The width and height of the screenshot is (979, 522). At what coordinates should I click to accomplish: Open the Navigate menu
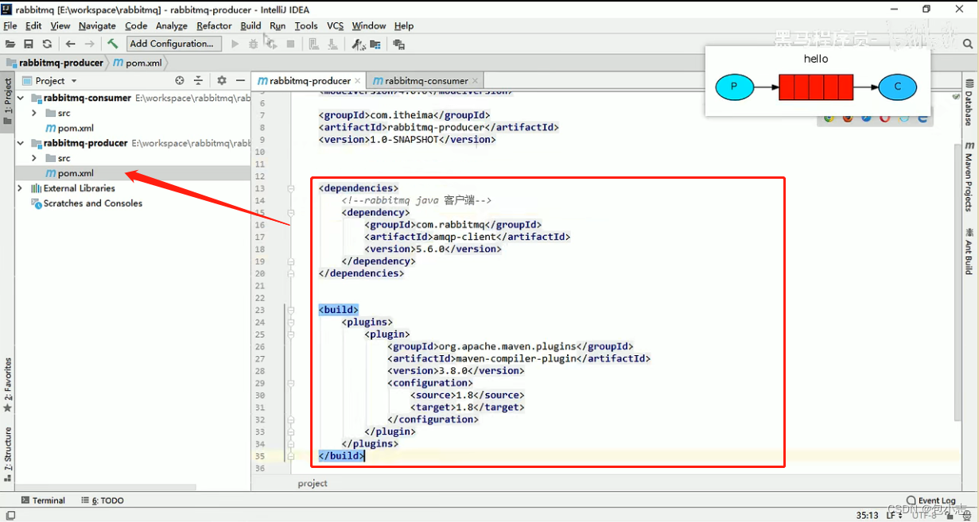click(97, 25)
